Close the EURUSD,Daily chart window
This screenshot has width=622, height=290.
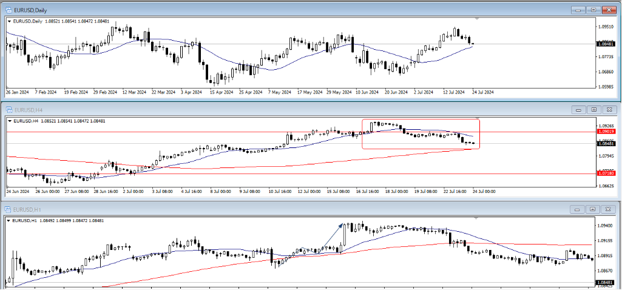[x=608, y=10]
